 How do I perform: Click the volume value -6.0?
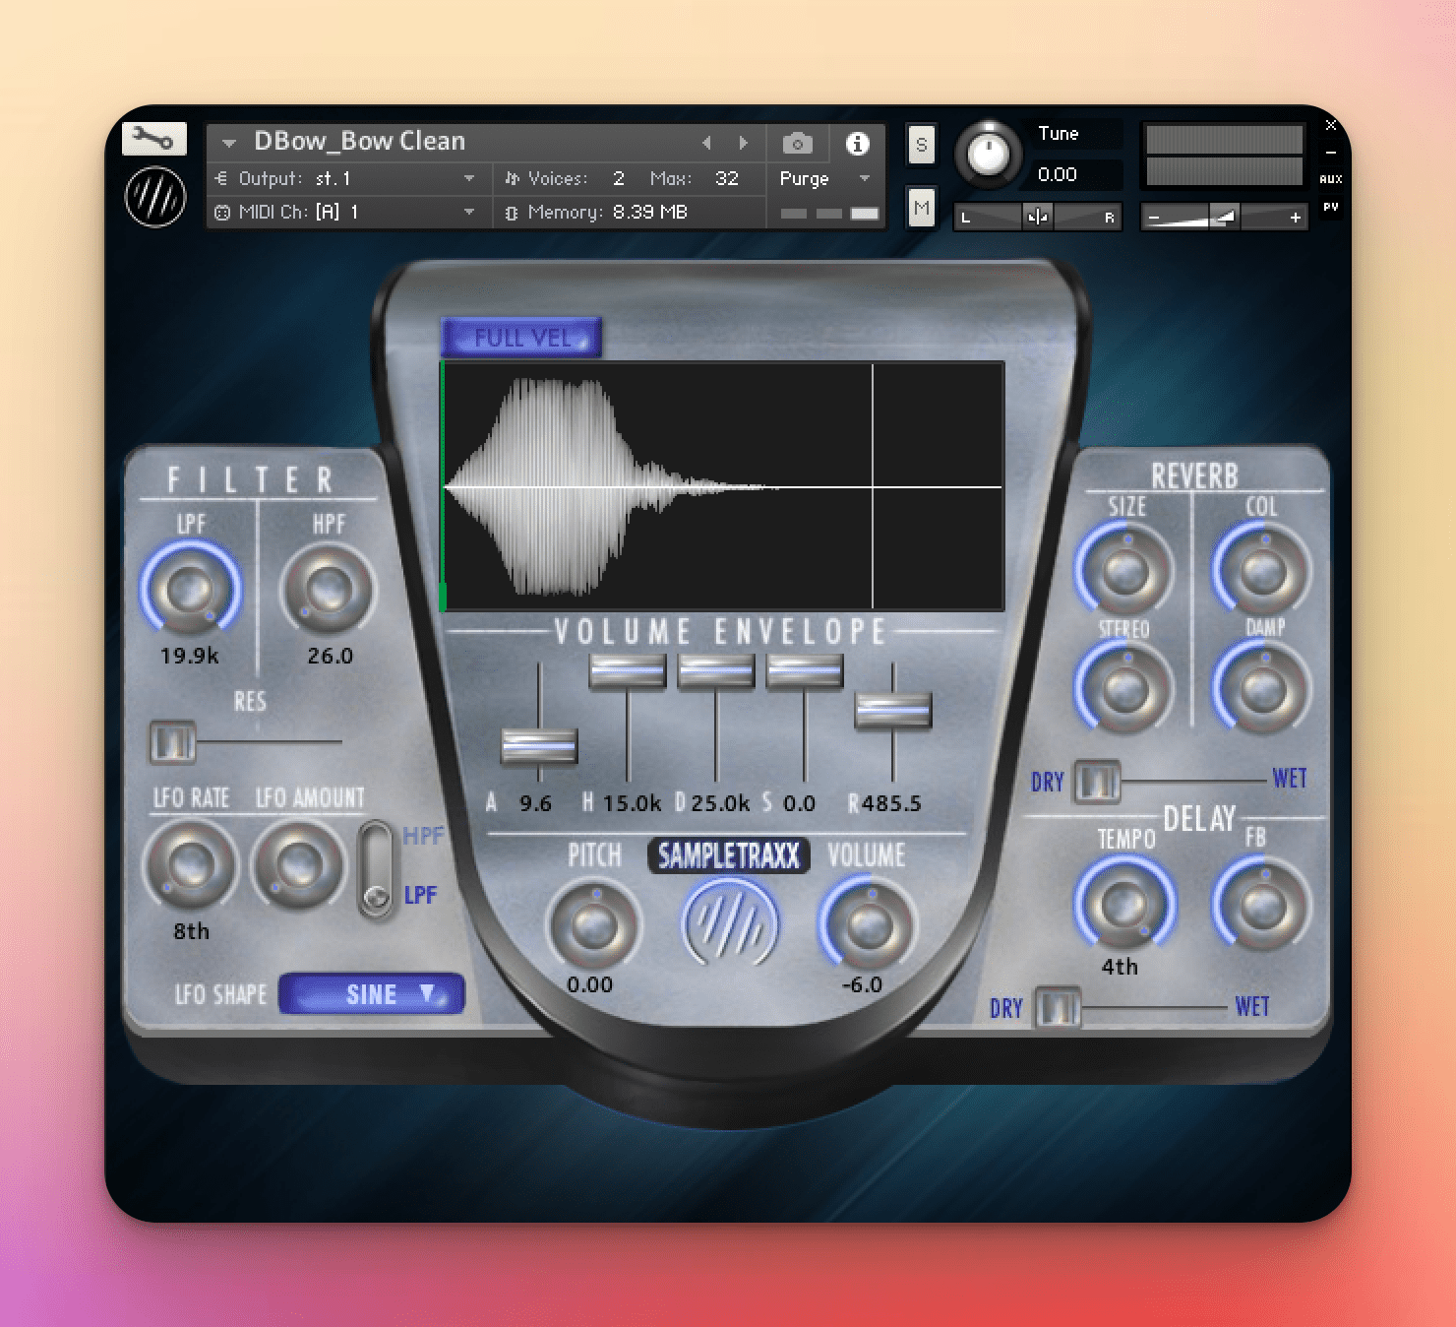(862, 984)
